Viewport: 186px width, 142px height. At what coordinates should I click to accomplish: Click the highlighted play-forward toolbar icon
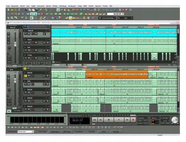click(32, 14)
